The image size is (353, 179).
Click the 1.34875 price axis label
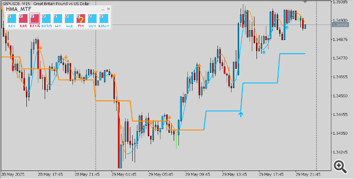coord(340,40)
